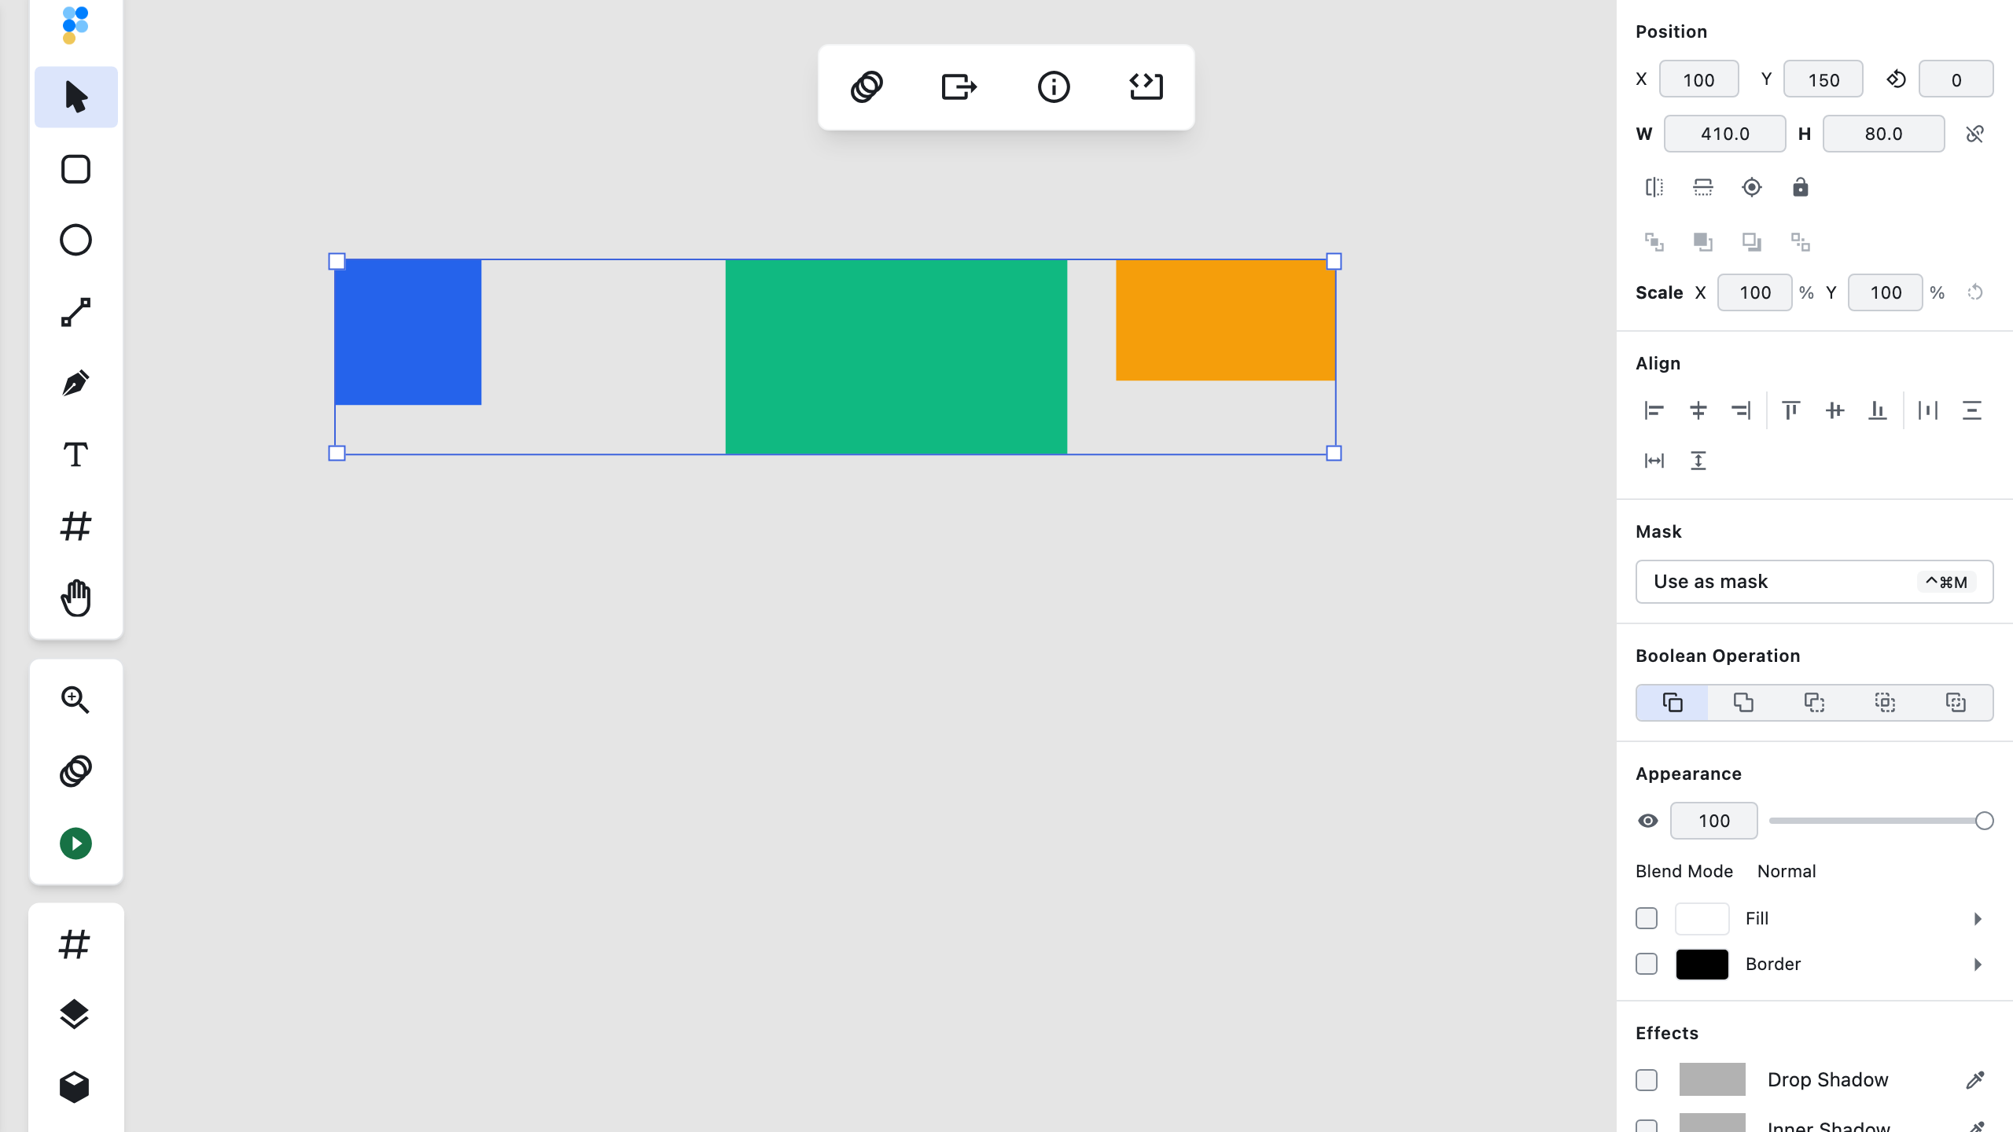Enable the Border checkbox
2013x1132 pixels.
pyautogui.click(x=1647, y=964)
